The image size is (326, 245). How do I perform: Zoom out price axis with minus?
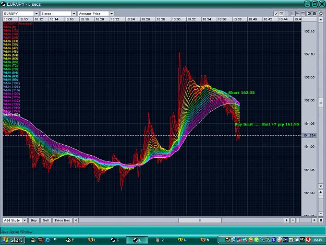(x=321, y=214)
